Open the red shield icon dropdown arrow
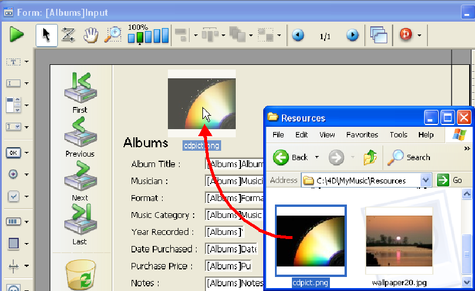The image size is (475, 291). coord(419,36)
